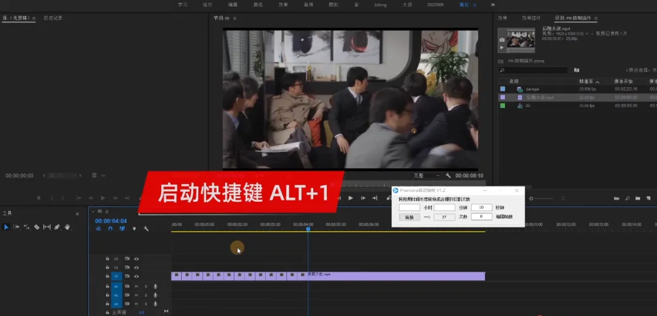The image size is (657, 316).
Task: Create a new bin in the project panel
Action: 638,198
